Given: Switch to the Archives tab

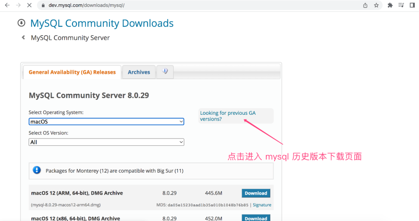Looking at the screenshot, I should click(139, 72).
